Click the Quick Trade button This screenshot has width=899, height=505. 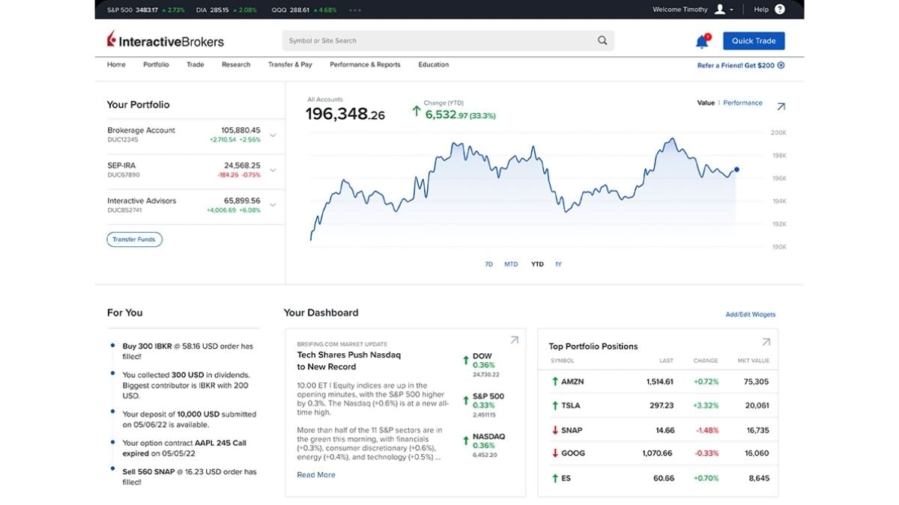pos(753,40)
